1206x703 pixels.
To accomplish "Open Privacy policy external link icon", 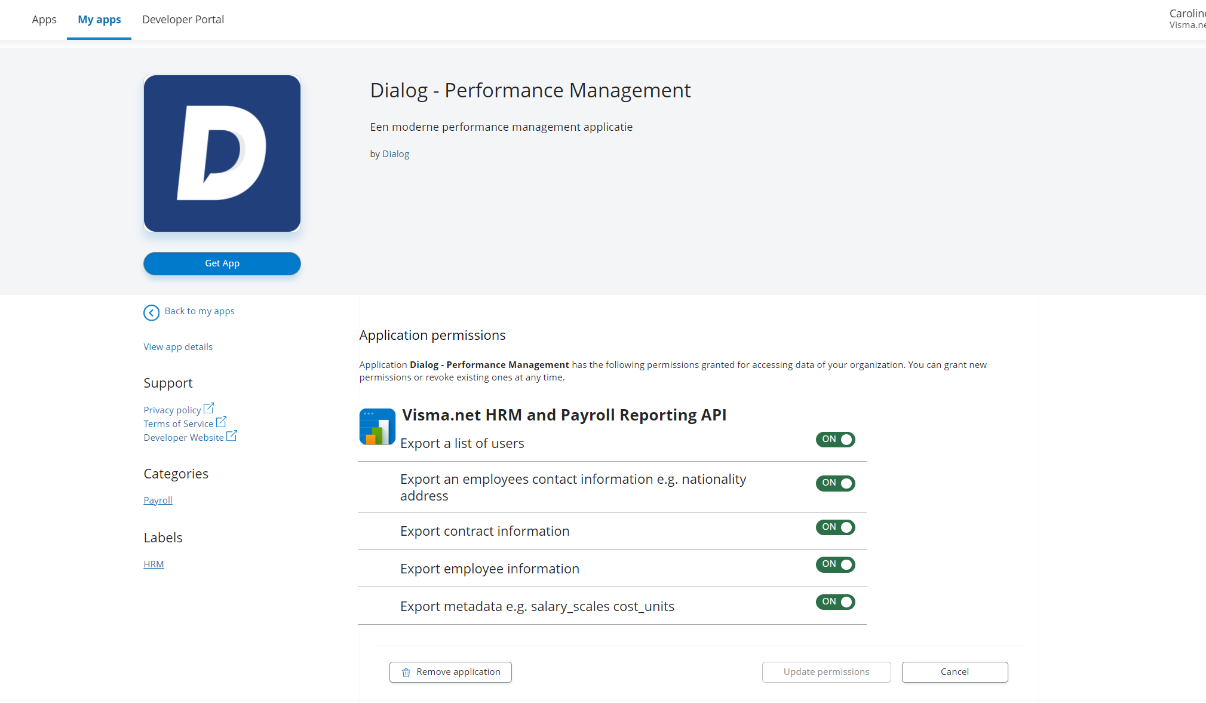I will click(208, 409).
